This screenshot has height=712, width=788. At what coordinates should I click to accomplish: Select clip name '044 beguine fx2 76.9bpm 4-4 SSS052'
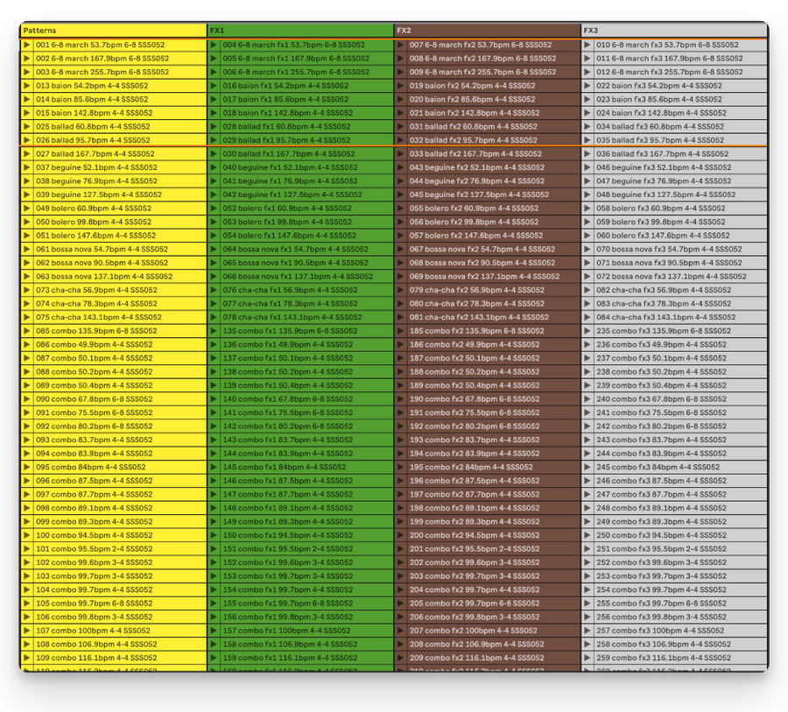(x=477, y=181)
